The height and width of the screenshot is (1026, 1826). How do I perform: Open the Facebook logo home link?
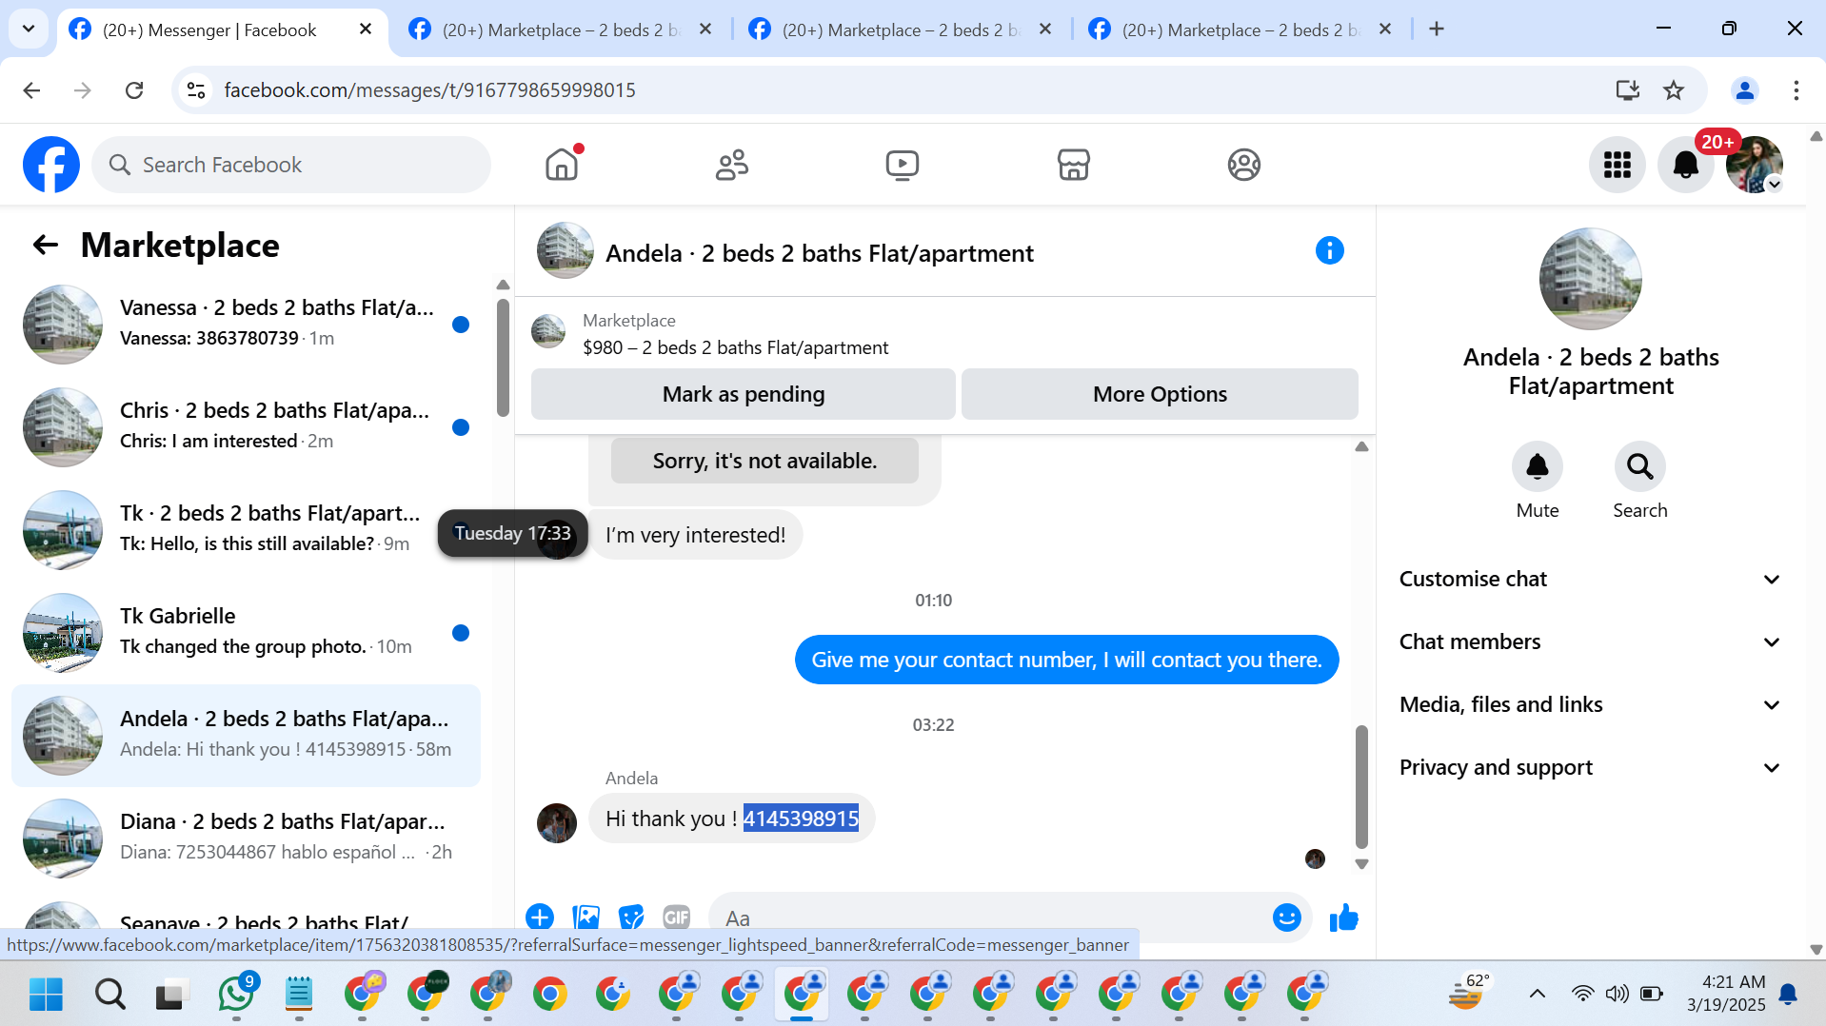tap(51, 165)
